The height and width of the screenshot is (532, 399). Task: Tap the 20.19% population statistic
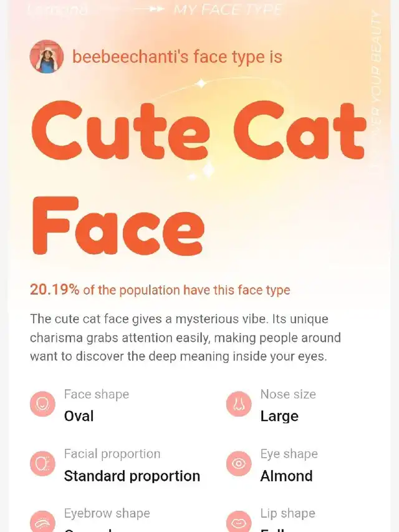[x=54, y=290]
